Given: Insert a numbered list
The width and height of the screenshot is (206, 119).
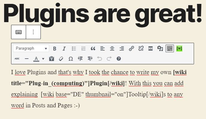Looking at the screenshot, I should pos(83,48).
